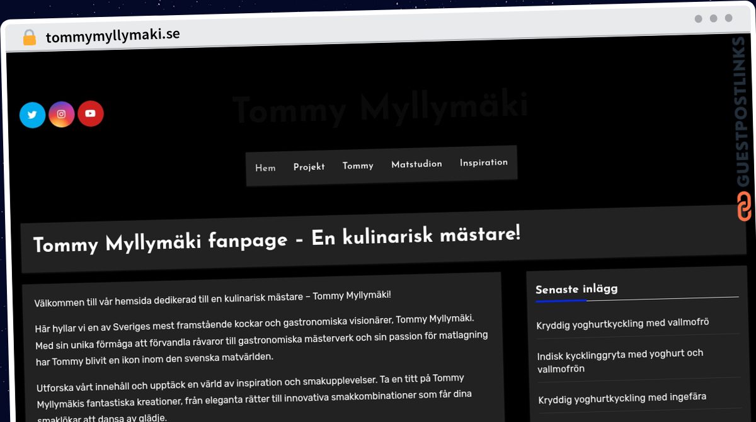Go to the Hem menu item

coord(265,168)
